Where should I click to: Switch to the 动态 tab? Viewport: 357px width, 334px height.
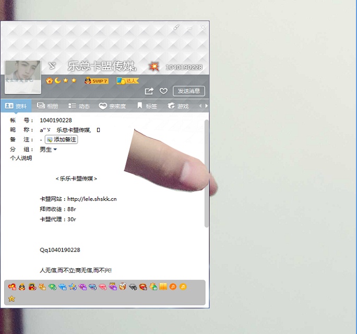pos(79,106)
